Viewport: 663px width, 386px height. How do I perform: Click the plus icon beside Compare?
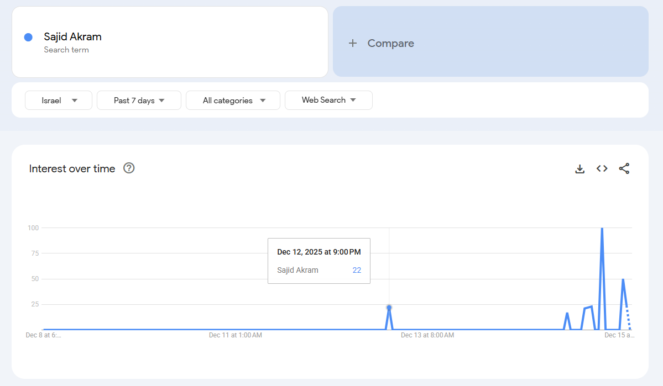(353, 43)
